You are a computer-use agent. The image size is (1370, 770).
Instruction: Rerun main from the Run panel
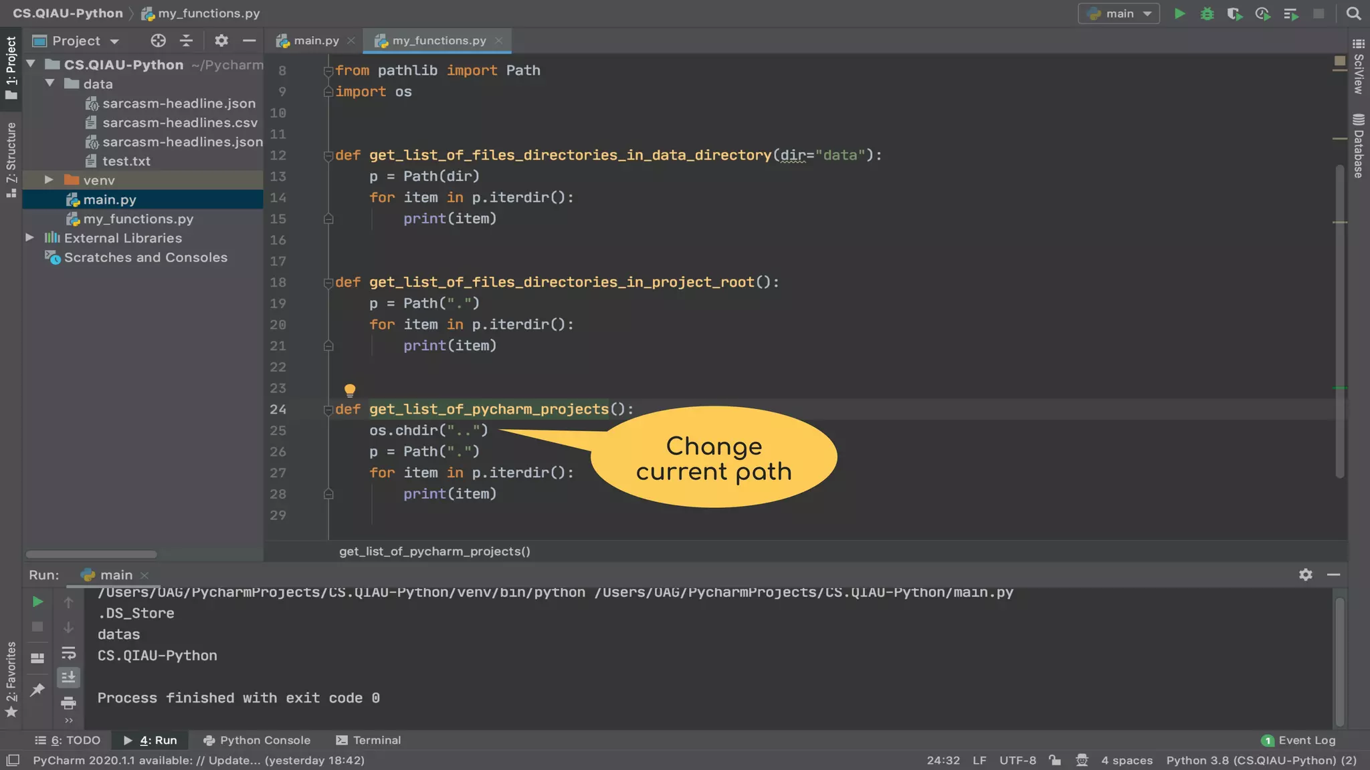tap(38, 602)
